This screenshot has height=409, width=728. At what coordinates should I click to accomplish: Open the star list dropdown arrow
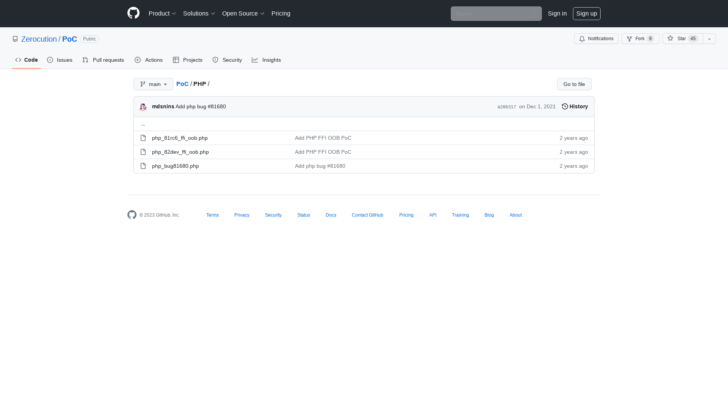coord(709,39)
